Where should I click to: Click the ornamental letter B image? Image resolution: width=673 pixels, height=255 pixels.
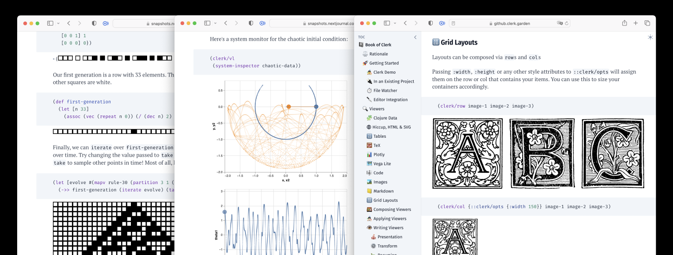[542, 153]
